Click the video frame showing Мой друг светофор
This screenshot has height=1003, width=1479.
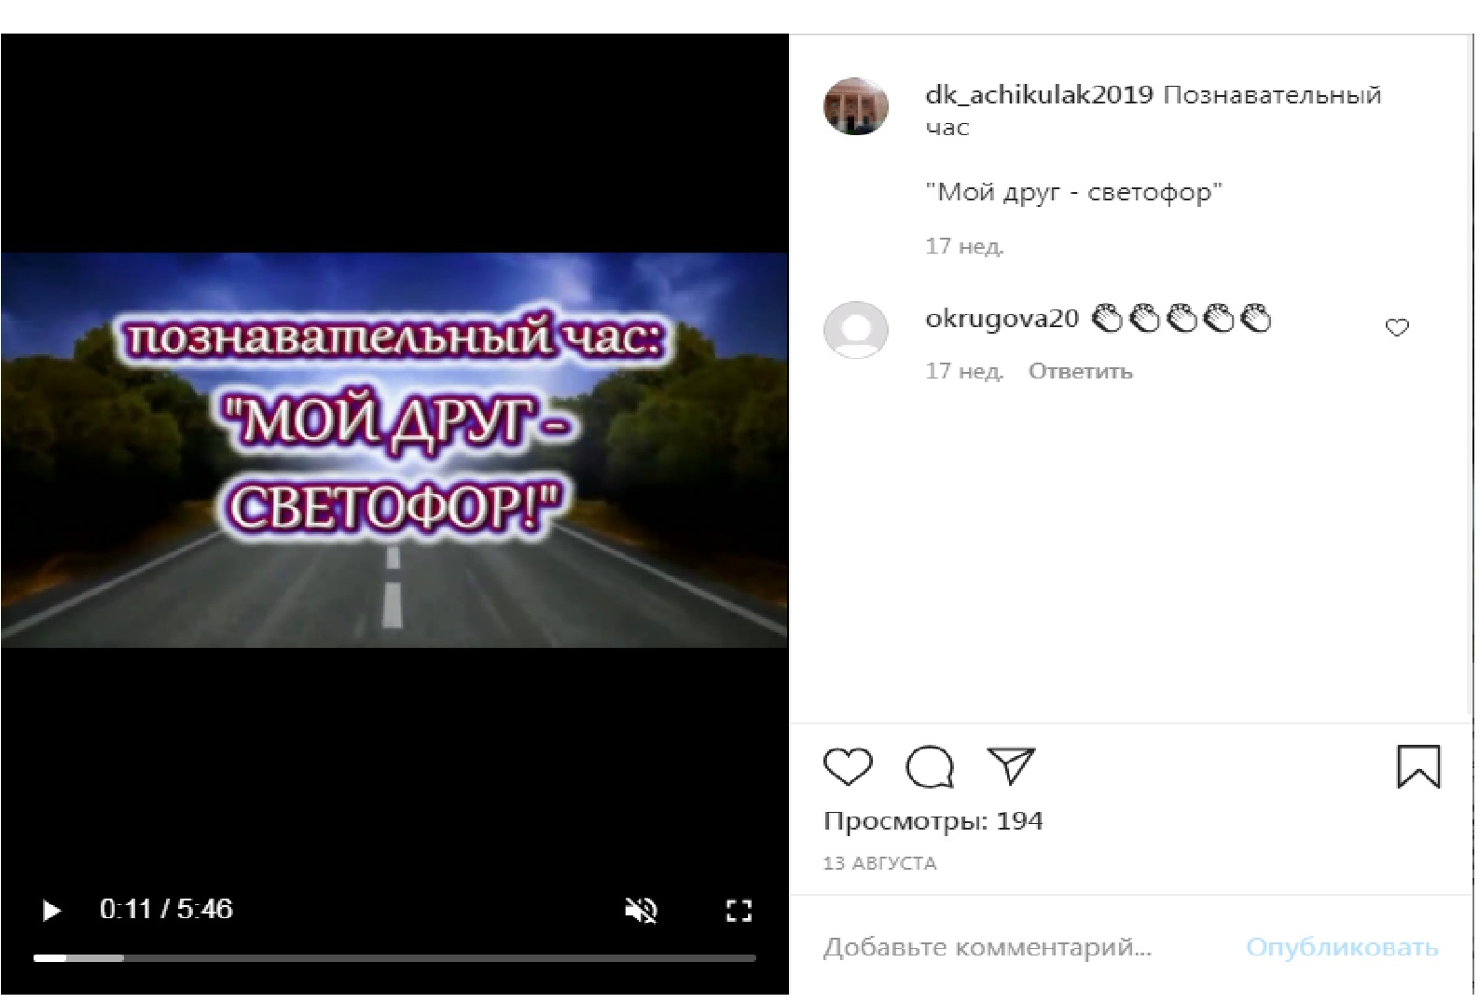(394, 449)
